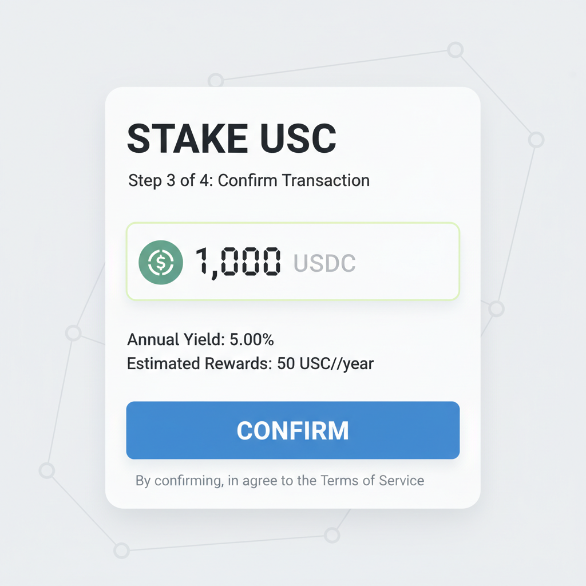Viewport: 586px width, 586px height.
Task: Click the STAKE USC title
Action: click(x=231, y=137)
